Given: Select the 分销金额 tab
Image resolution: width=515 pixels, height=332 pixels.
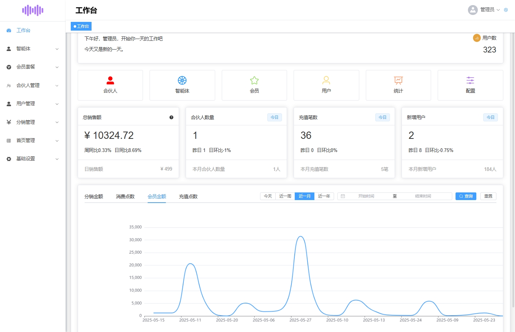Looking at the screenshot, I should tap(94, 196).
